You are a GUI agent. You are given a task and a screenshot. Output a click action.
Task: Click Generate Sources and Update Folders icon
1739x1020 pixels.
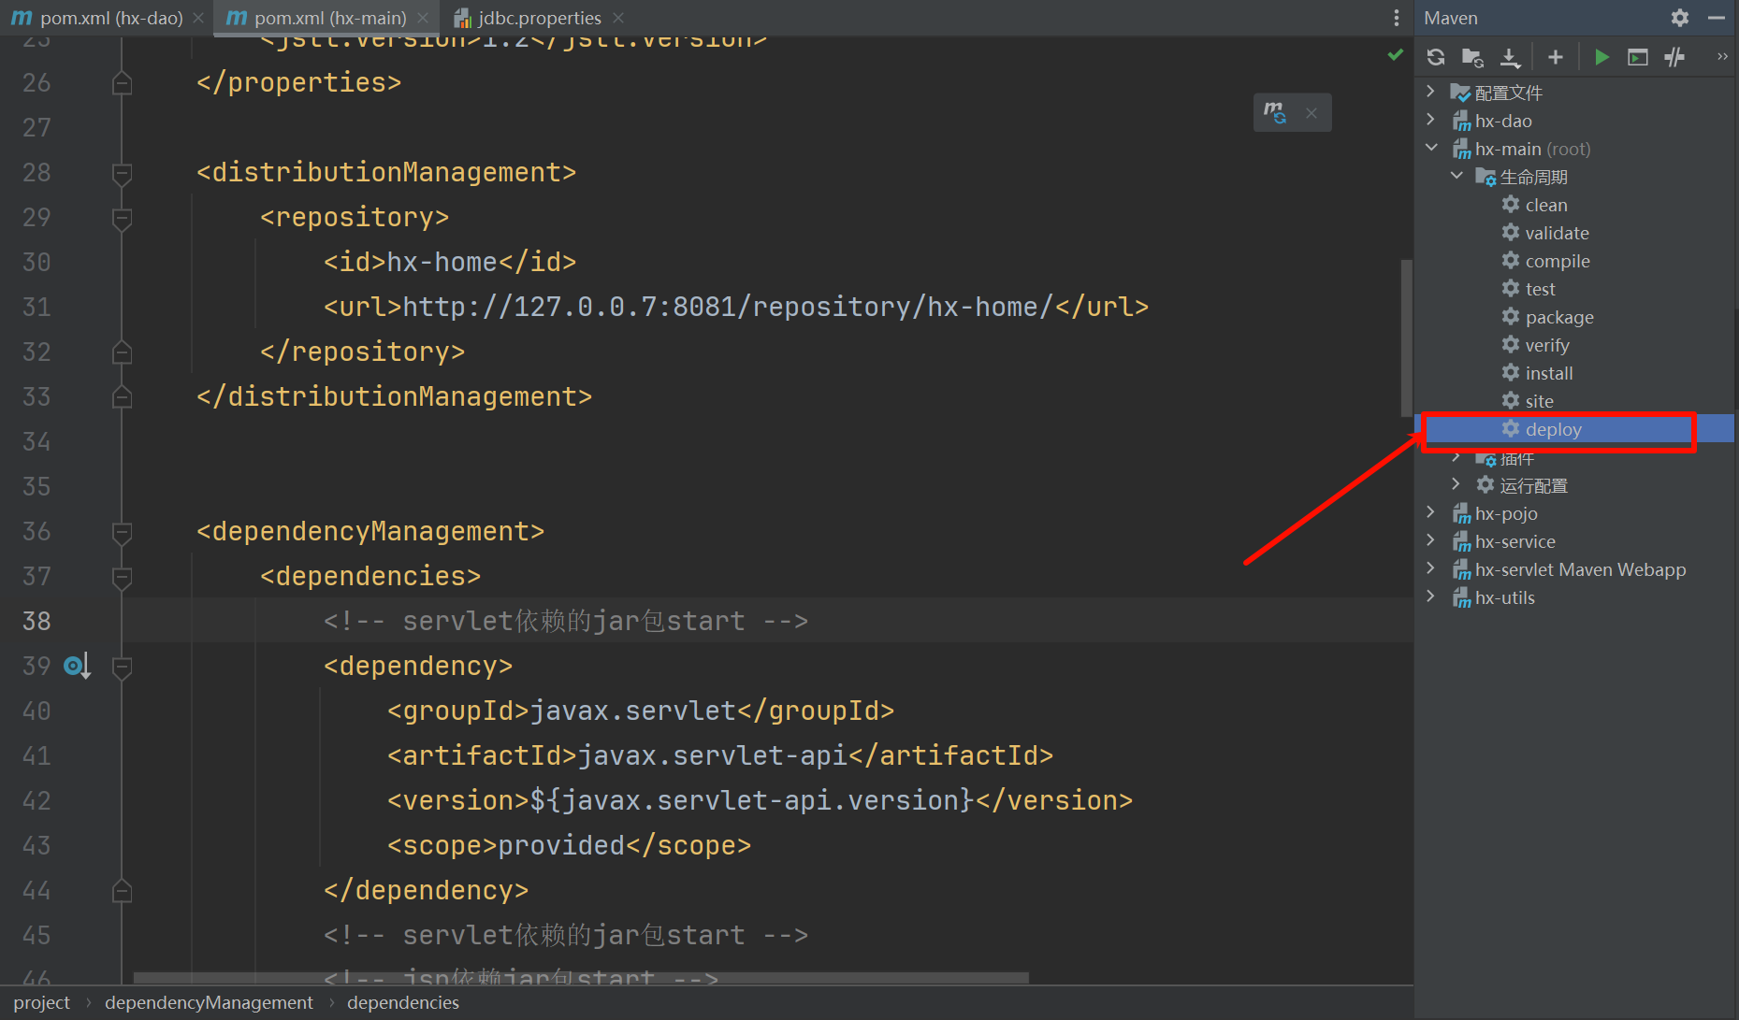tap(1472, 57)
